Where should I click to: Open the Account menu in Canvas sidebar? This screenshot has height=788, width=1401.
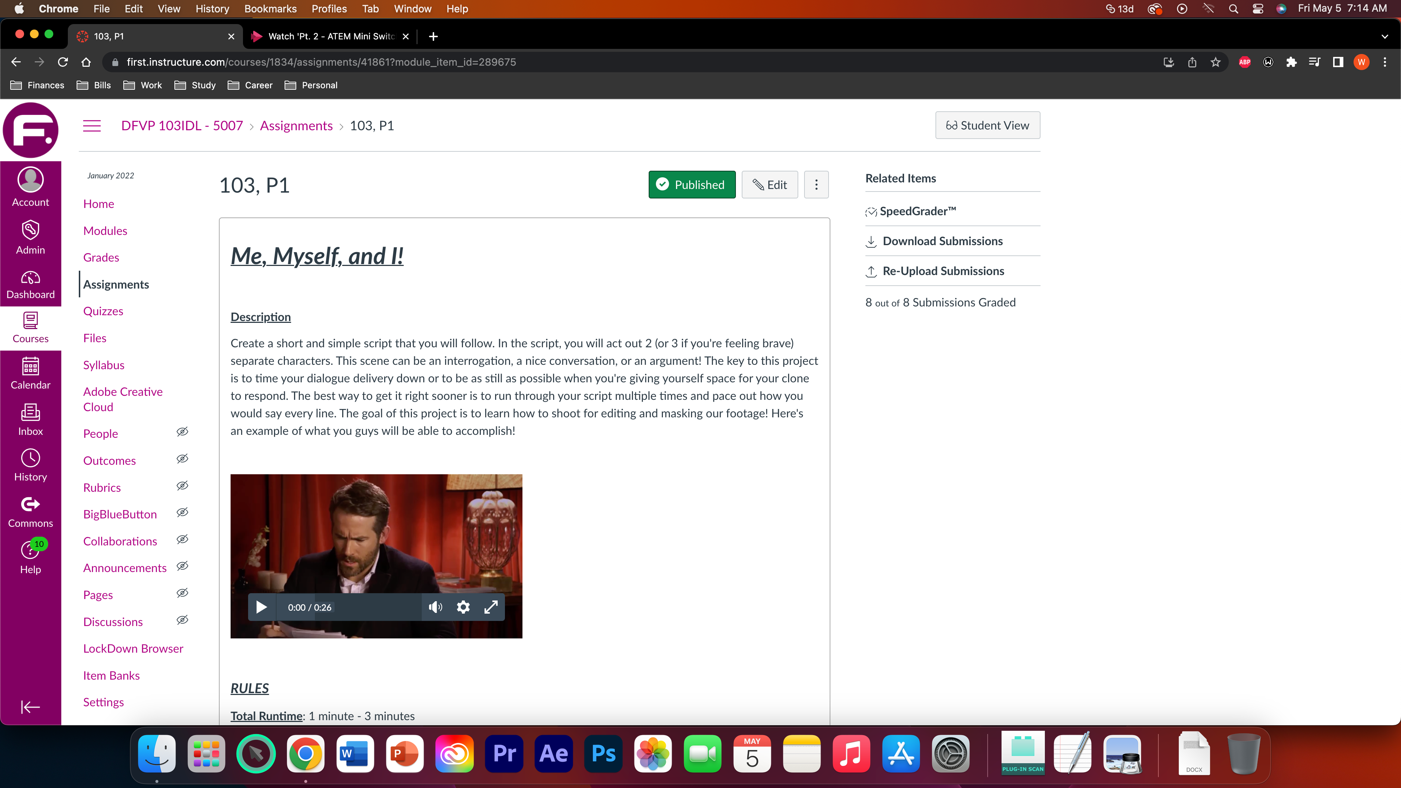[x=30, y=187]
